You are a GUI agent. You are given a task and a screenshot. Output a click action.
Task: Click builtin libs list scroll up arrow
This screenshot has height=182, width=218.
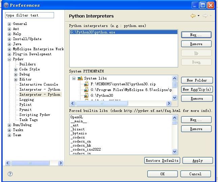[x=174, y=118]
